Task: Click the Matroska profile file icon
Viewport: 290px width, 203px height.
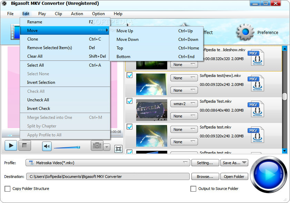Action: [x=31, y=163]
